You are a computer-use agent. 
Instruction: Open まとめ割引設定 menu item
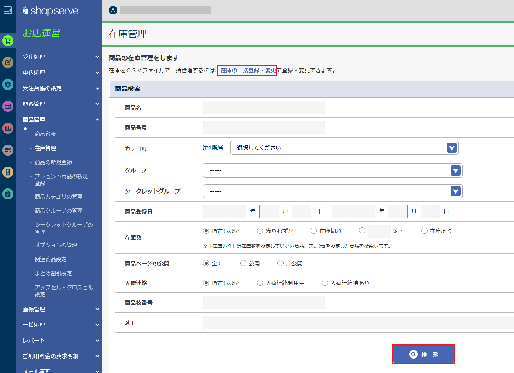click(x=53, y=273)
